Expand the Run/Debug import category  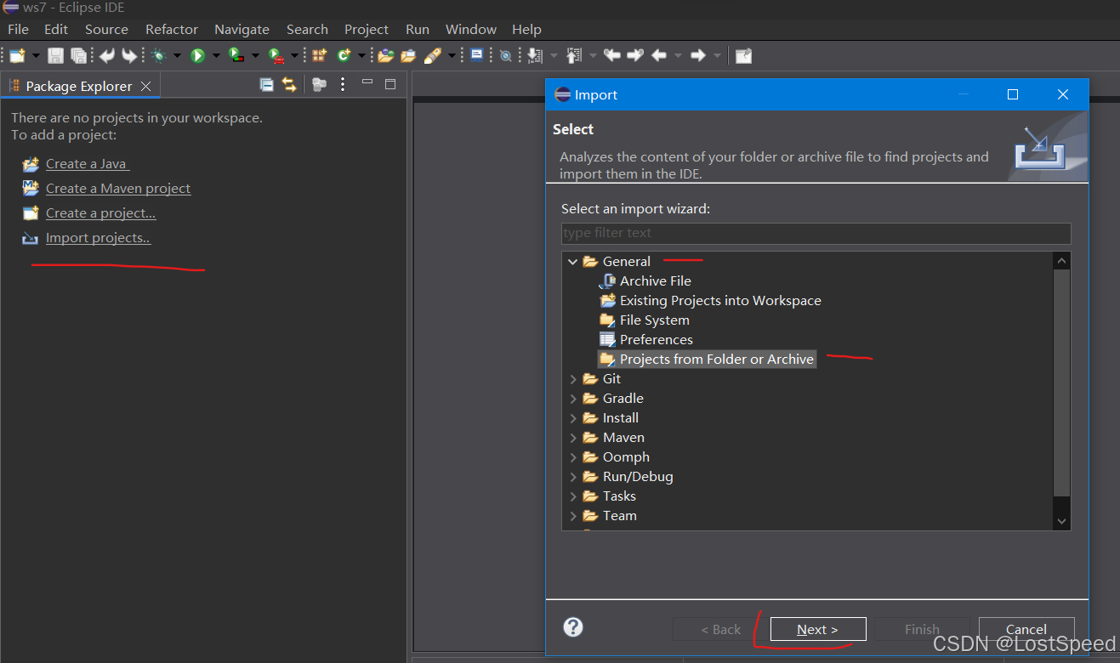click(573, 477)
